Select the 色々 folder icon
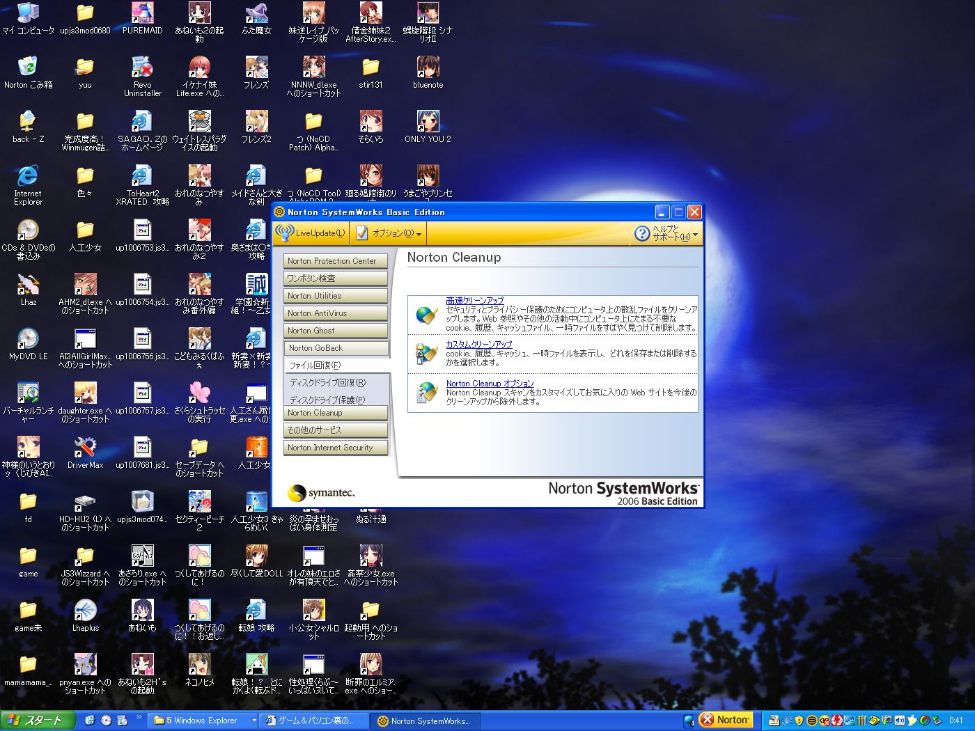 click(x=85, y=181)
